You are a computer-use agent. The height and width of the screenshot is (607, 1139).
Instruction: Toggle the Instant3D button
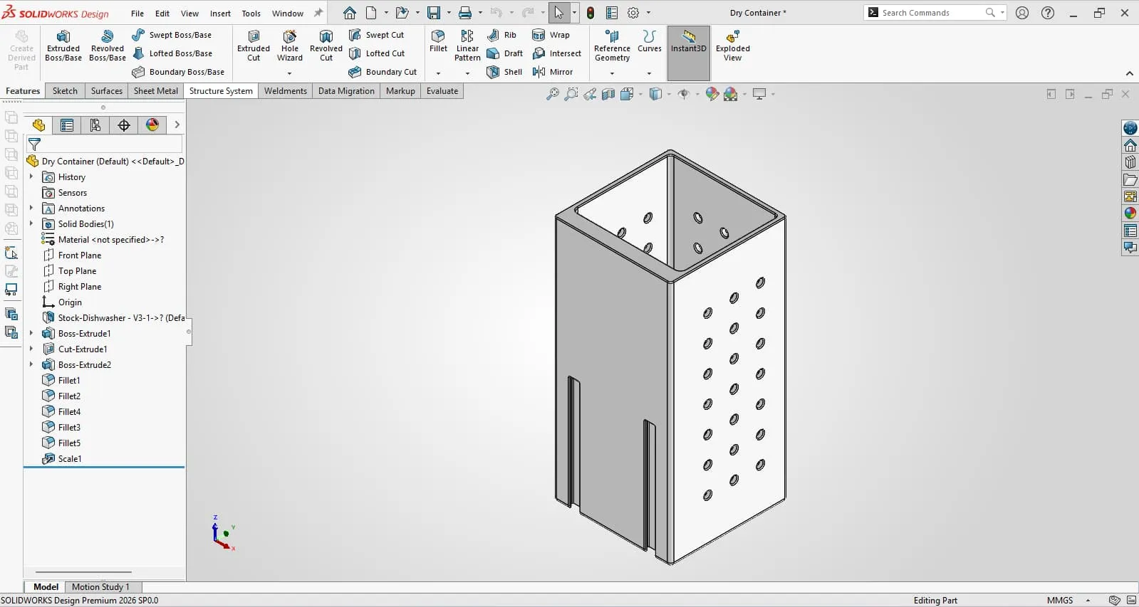689,53
